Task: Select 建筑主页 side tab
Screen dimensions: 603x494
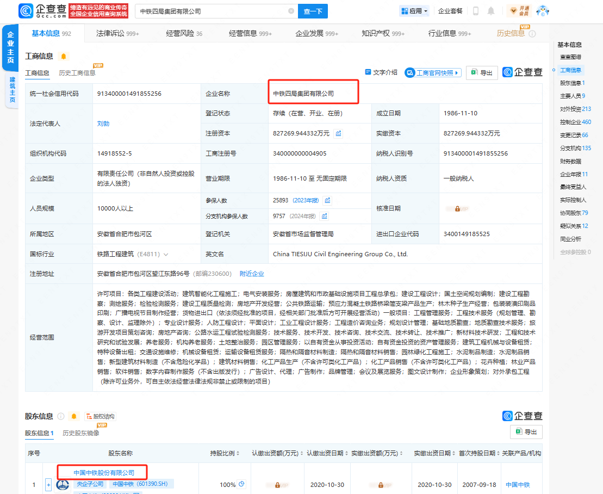Action: tap(12, 90)
